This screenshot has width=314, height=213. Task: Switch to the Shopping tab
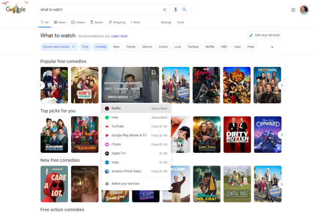[x=117, y=23]
